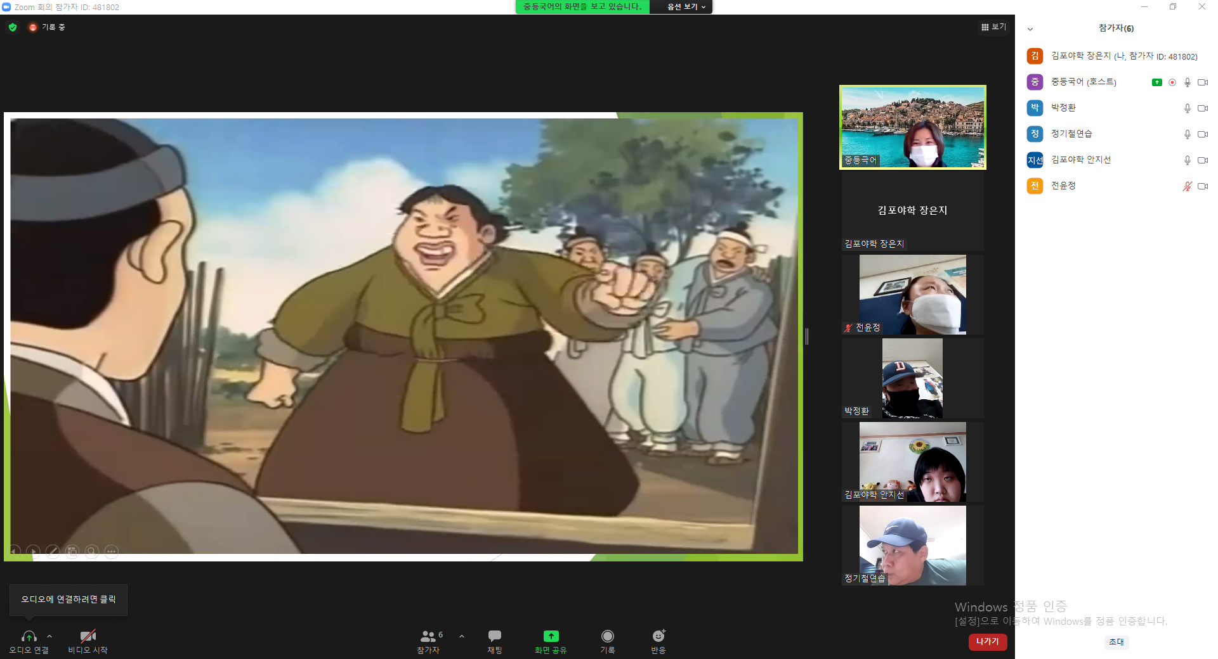Toggle the camera icon in 박정환 row
This screenshot has height=659, width=1218.
click(1202, 108)
